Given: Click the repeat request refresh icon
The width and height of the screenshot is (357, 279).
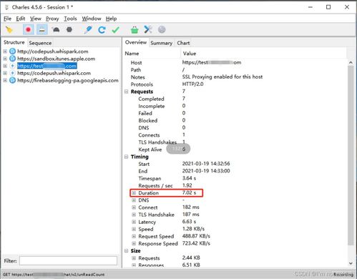Looking at the screenshot, I should (102, 30).
